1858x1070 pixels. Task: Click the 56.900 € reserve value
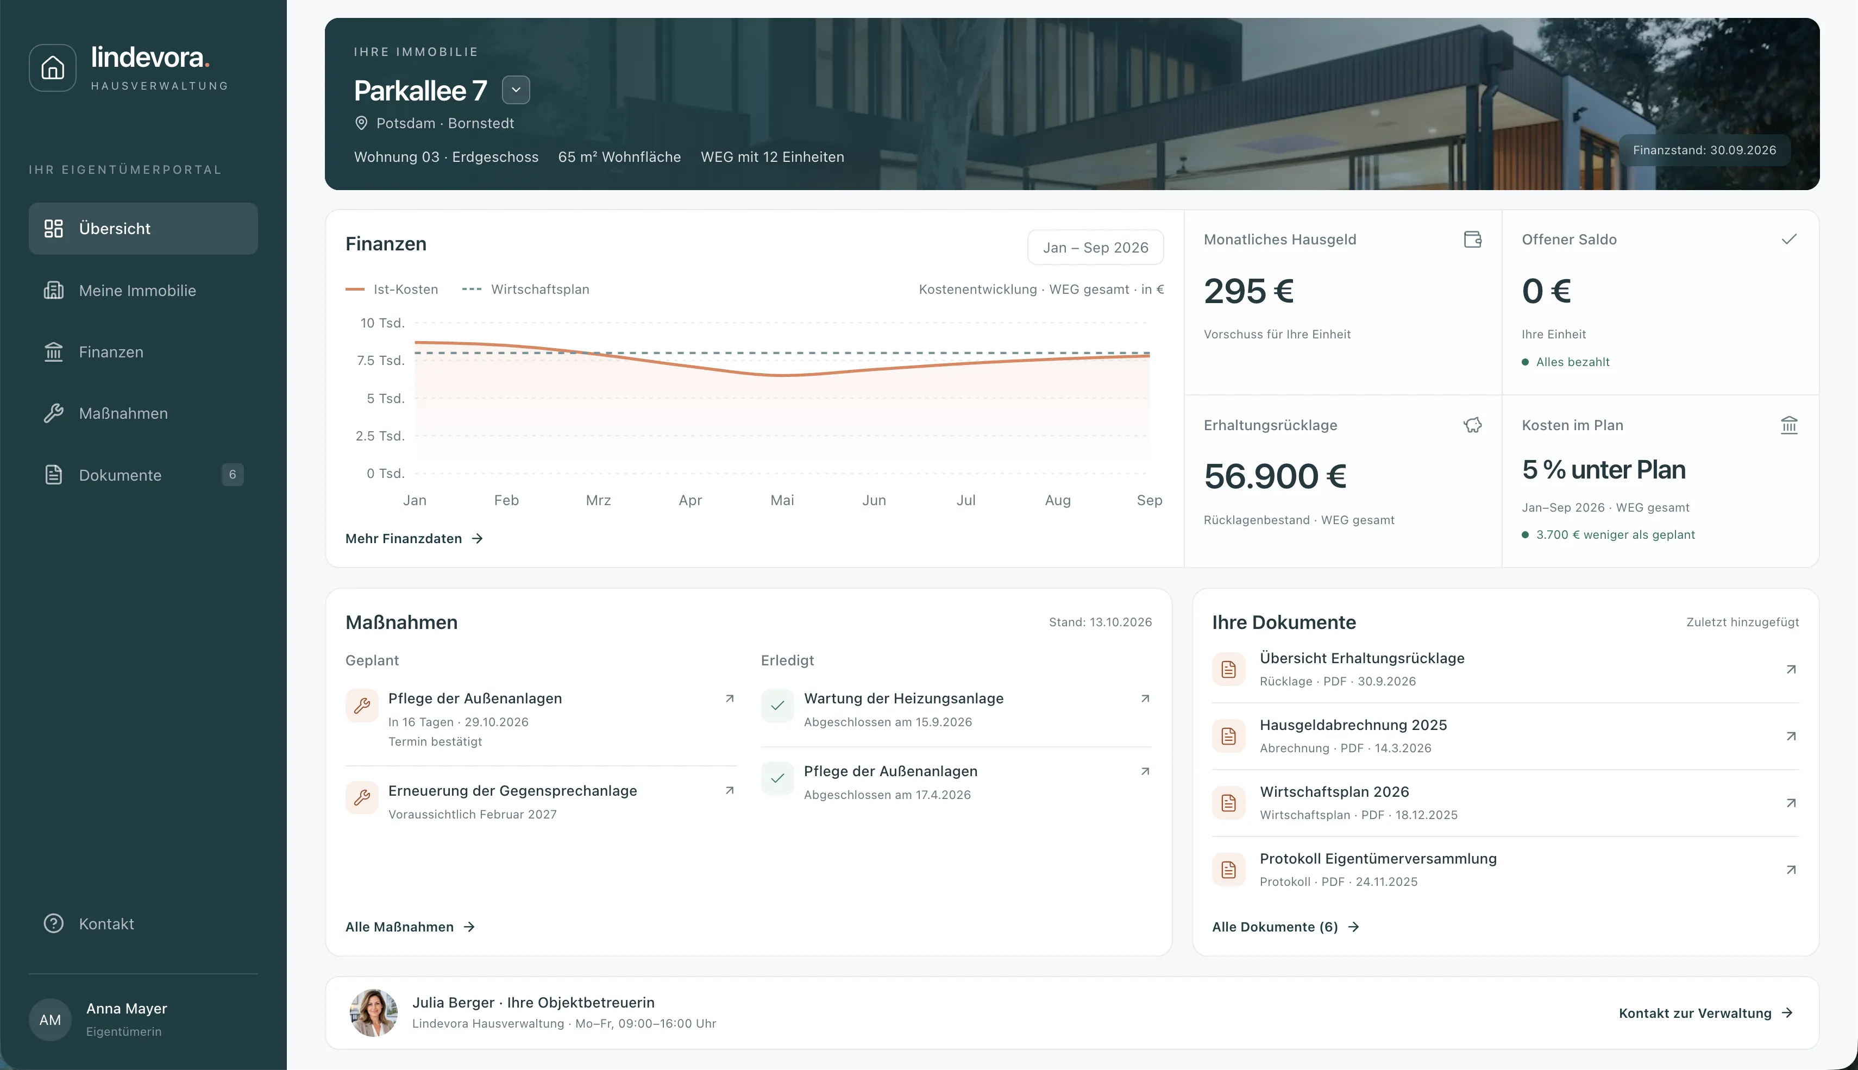tap(1275, 476)
